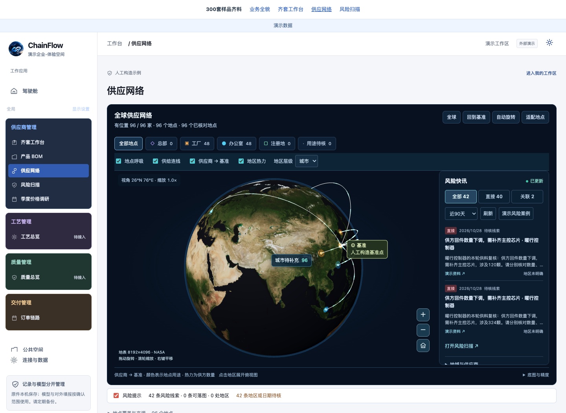
Task: Open the 近90天 time range dropdown
Action: coord(461,214)
